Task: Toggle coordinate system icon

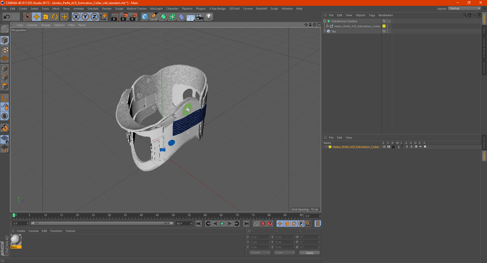Action: [103, 17]
